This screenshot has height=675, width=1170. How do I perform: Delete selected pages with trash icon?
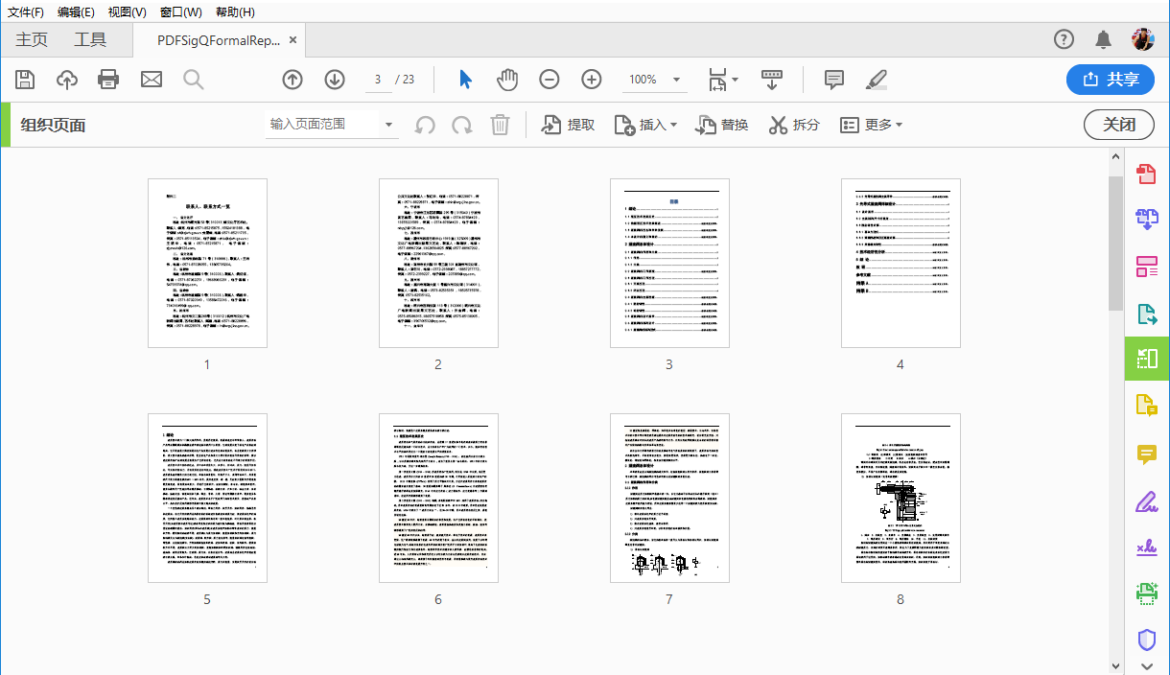coord(500,125)
